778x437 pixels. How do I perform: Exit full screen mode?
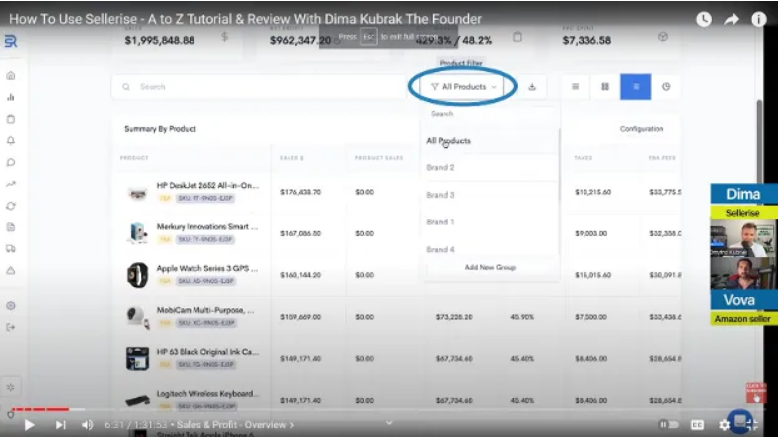tap(752, 425)
